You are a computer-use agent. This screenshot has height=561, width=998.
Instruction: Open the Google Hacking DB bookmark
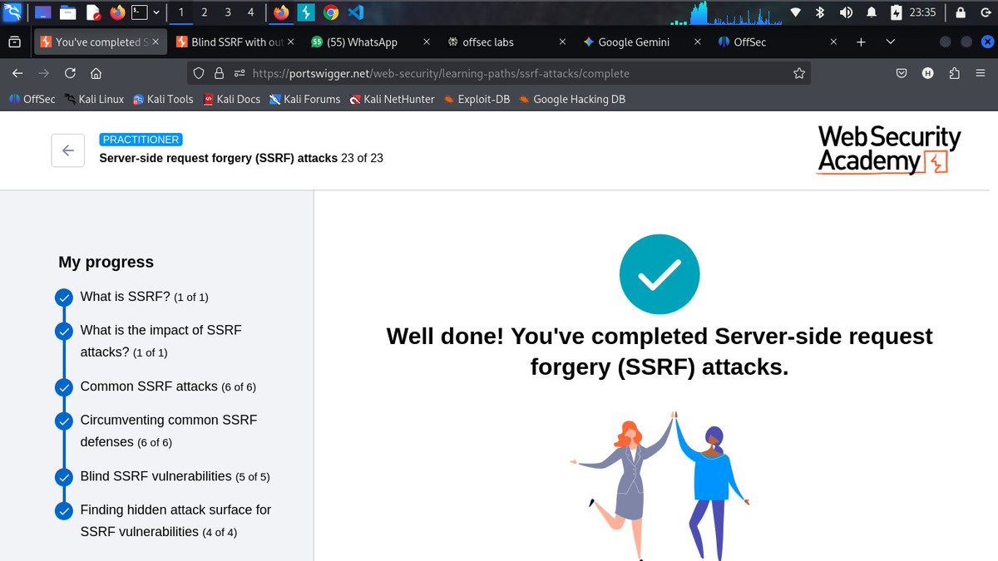(572, 99)
